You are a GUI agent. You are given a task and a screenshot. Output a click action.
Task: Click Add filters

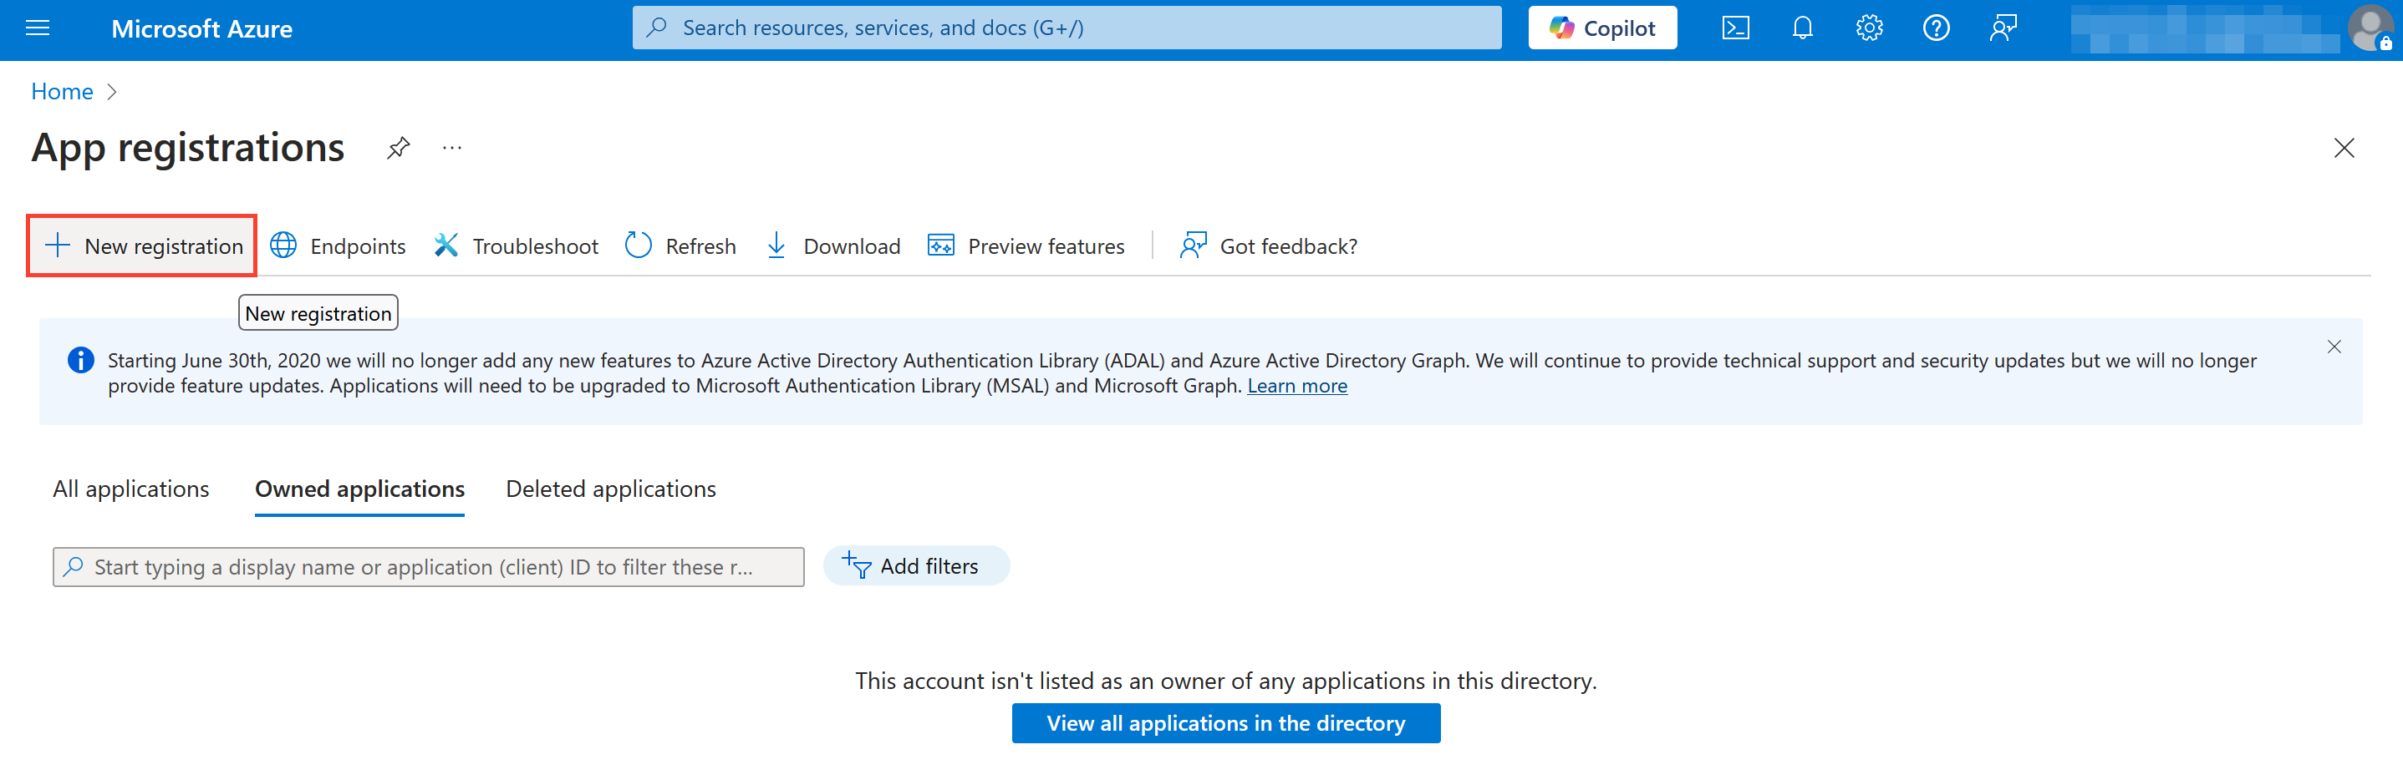pos(916,565)
